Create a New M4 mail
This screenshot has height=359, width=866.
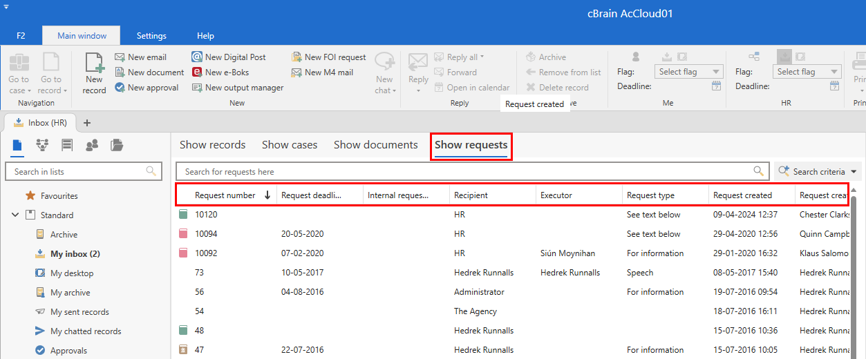pyautogui.click(x=322, y=72)
